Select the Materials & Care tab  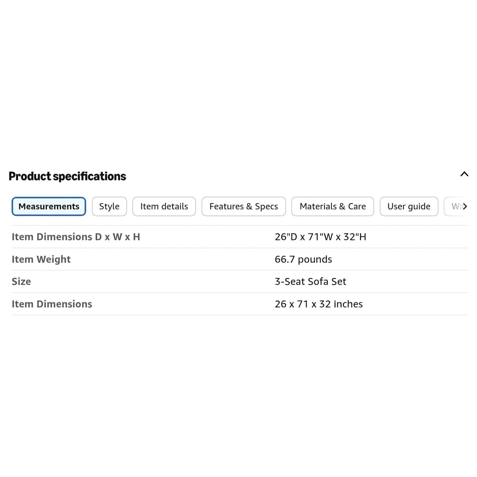333,206
